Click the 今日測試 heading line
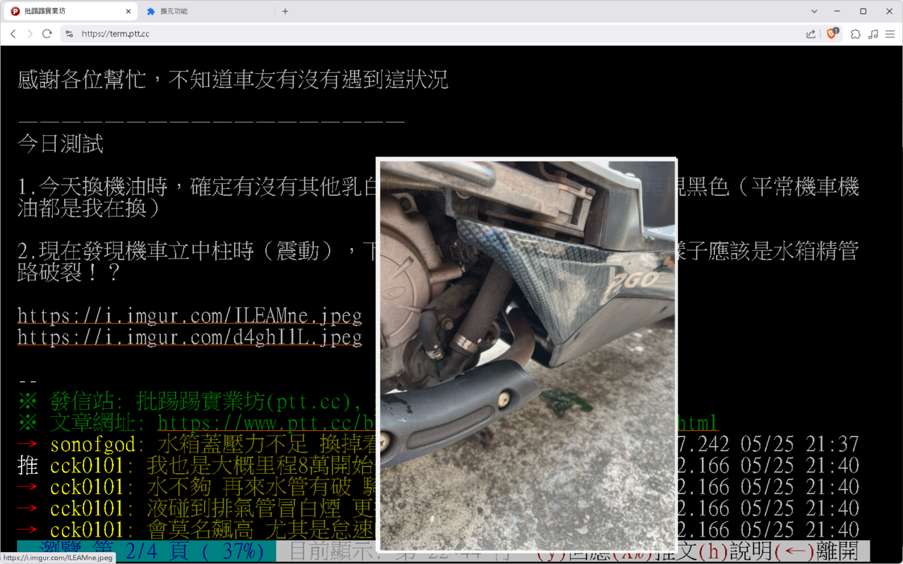Viewport: 903px width, 564px height. pos(61,145)
